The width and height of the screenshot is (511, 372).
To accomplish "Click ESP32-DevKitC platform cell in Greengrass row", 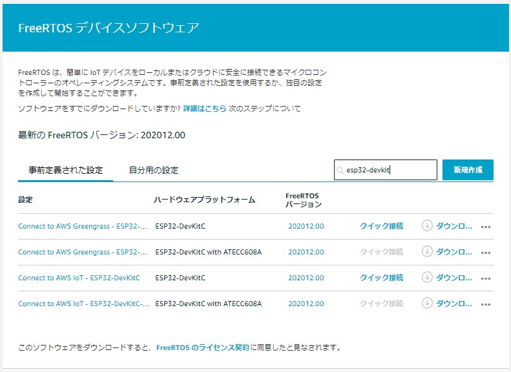I will tap(180, 226).
